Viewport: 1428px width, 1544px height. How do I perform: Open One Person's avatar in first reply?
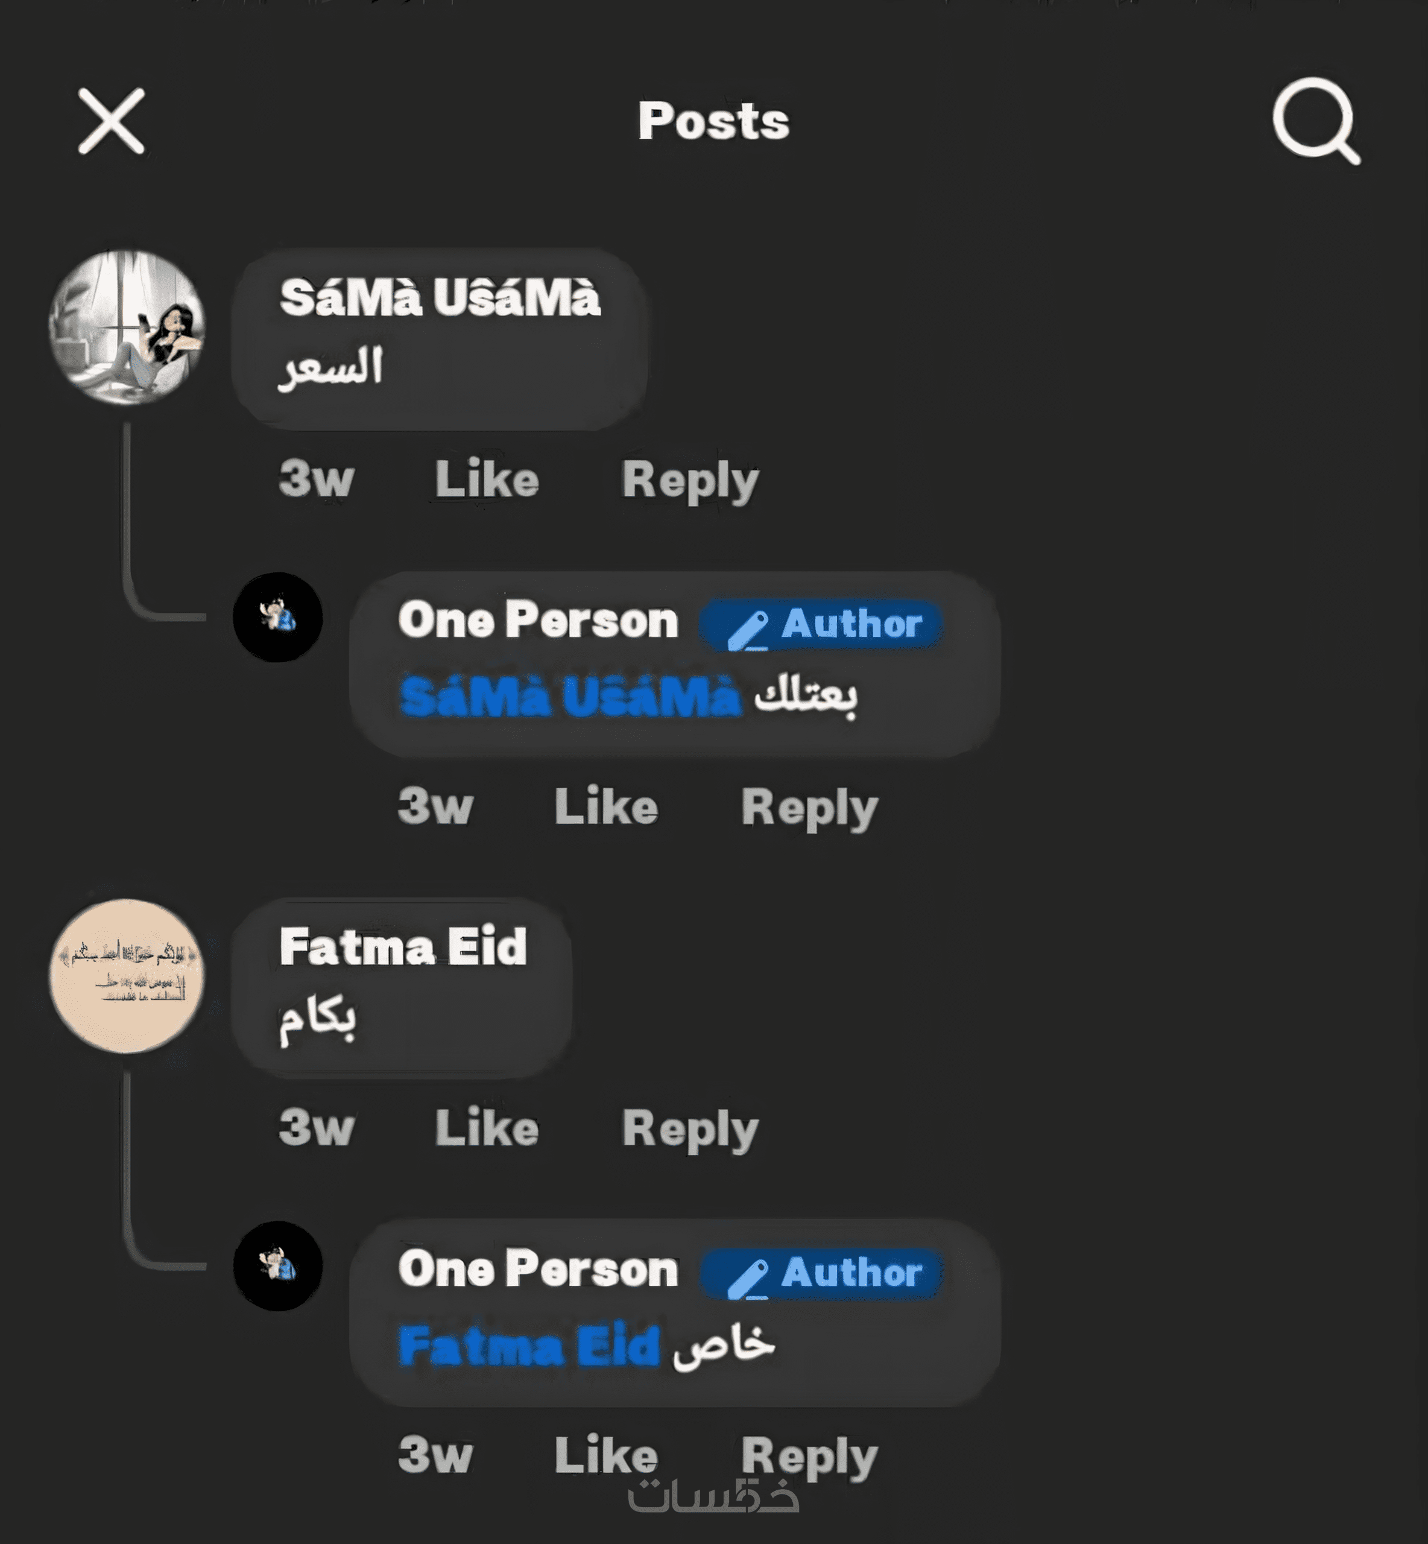click(278, 616)
